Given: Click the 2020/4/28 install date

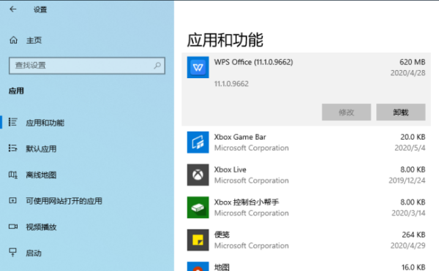Looking at the screenshot, I should click(x=408, y=73).
